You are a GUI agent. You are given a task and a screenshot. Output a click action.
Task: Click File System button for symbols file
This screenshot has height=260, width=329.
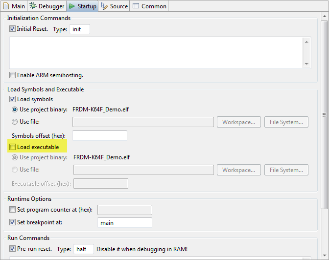point(286,122)
